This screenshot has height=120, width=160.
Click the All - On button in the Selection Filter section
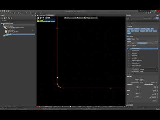130,26
